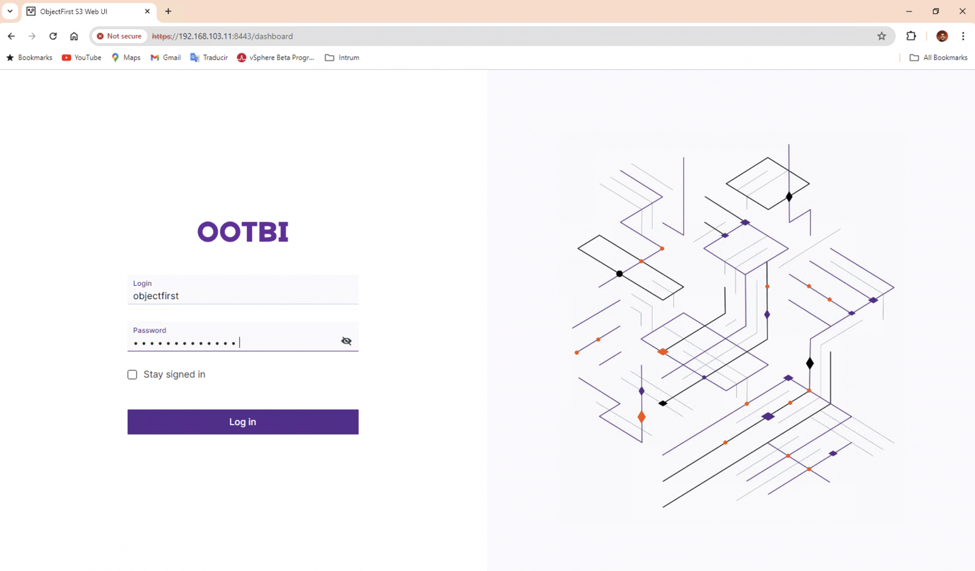Open the vSphere Beta Program bookmark

pyautogui.click(x=275, y=58)
